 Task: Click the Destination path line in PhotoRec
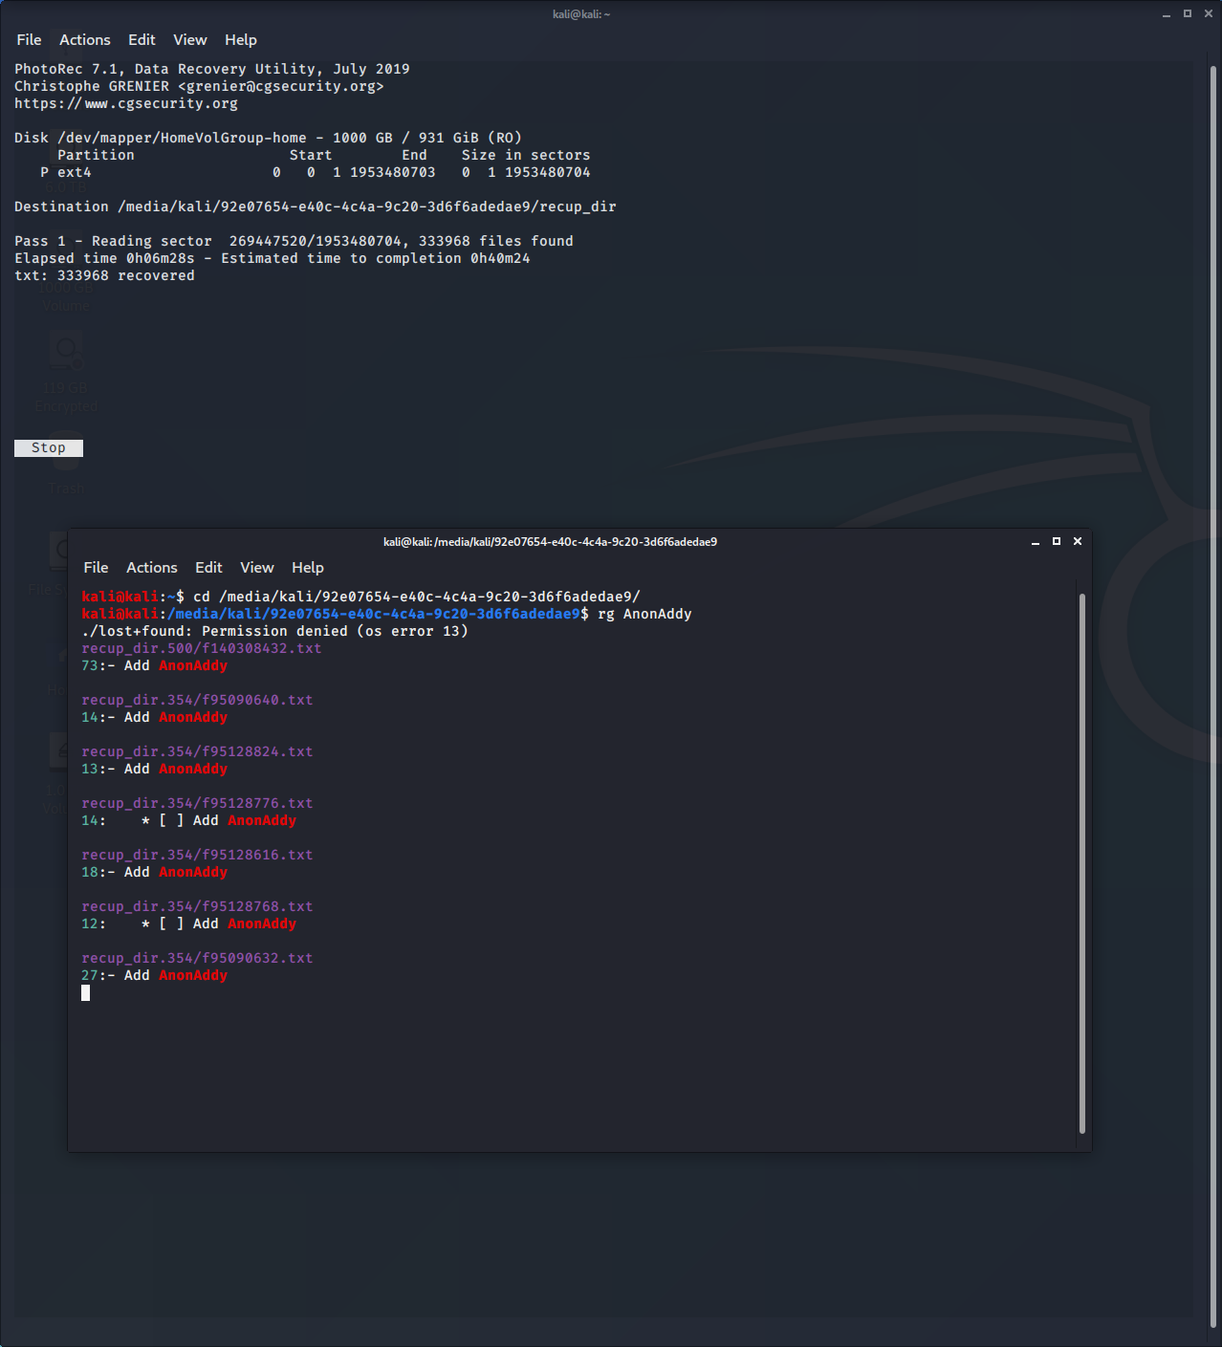(x=316, y=206)
